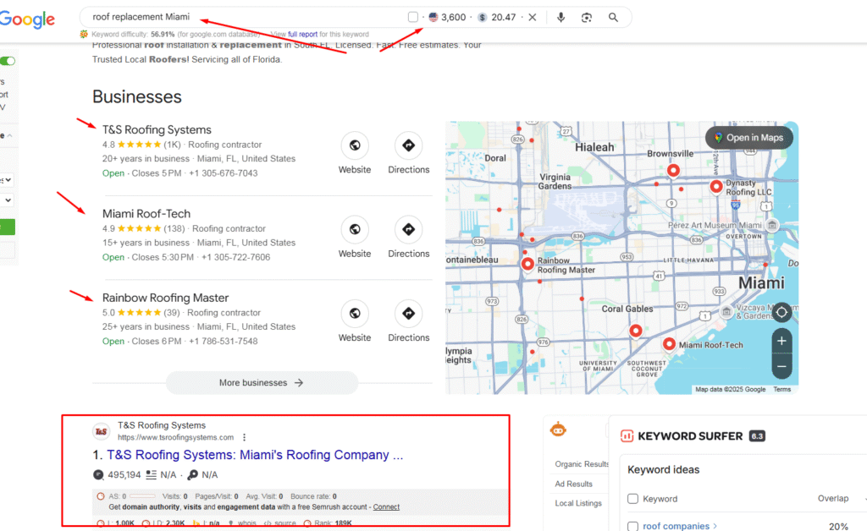The width and height of the screenshot is (867, 531).
Task: Zoom out on the map
Action: tap(781, 366)
